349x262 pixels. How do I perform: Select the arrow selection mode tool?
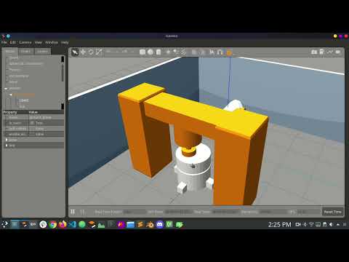click(x=75, y=52)
